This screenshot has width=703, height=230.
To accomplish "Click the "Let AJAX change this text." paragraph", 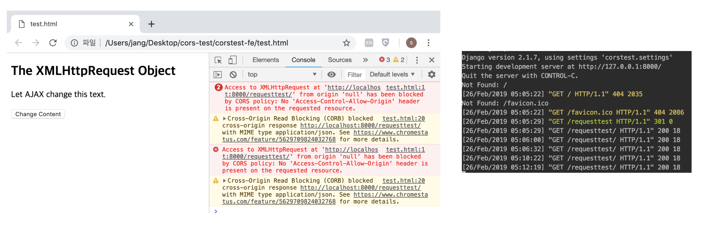I will coord(58,94).
